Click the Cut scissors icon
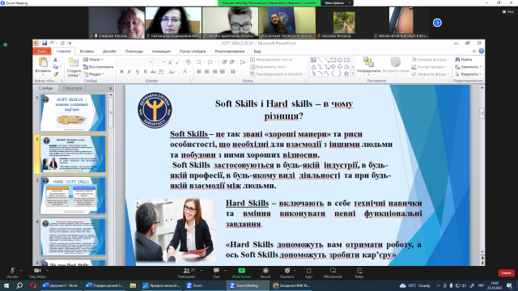 (55, 60)
